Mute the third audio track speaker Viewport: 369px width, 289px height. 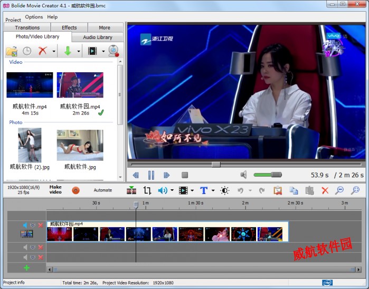[25, 257]
